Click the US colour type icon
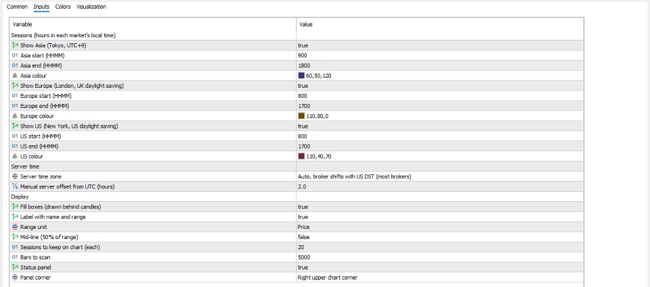This screenshot has width=650, height=287. (x=16, y=156)
